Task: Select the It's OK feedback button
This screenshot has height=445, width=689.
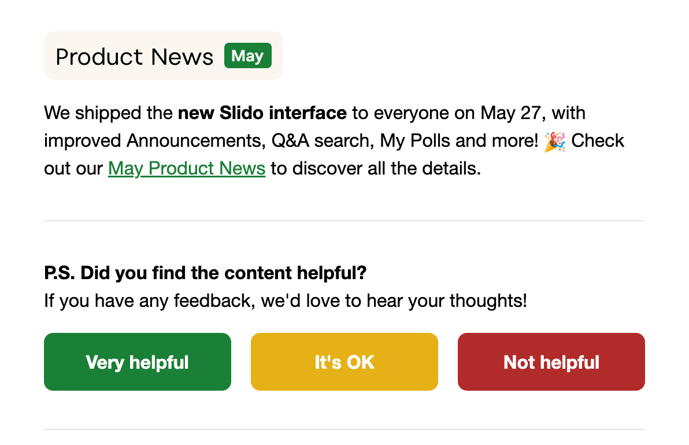Action: 344,362
